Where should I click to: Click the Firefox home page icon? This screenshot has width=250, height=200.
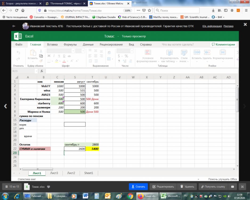[x=23, y=10]
